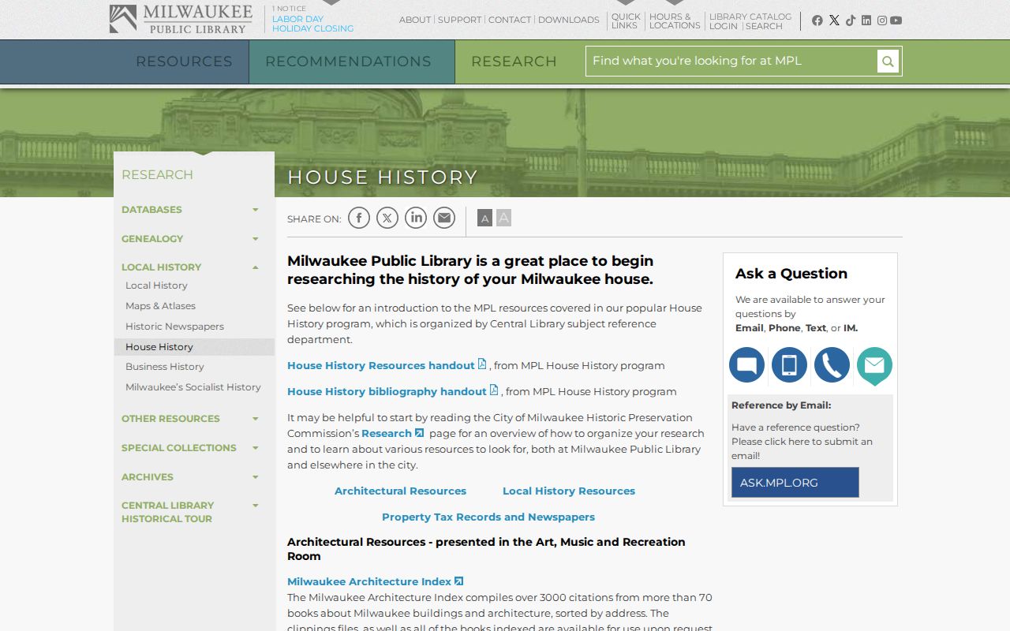The width and height of the screenshot is (1010, 631).
Task: Expand the Archives sidebar section arrow
Action: (256, 477)
